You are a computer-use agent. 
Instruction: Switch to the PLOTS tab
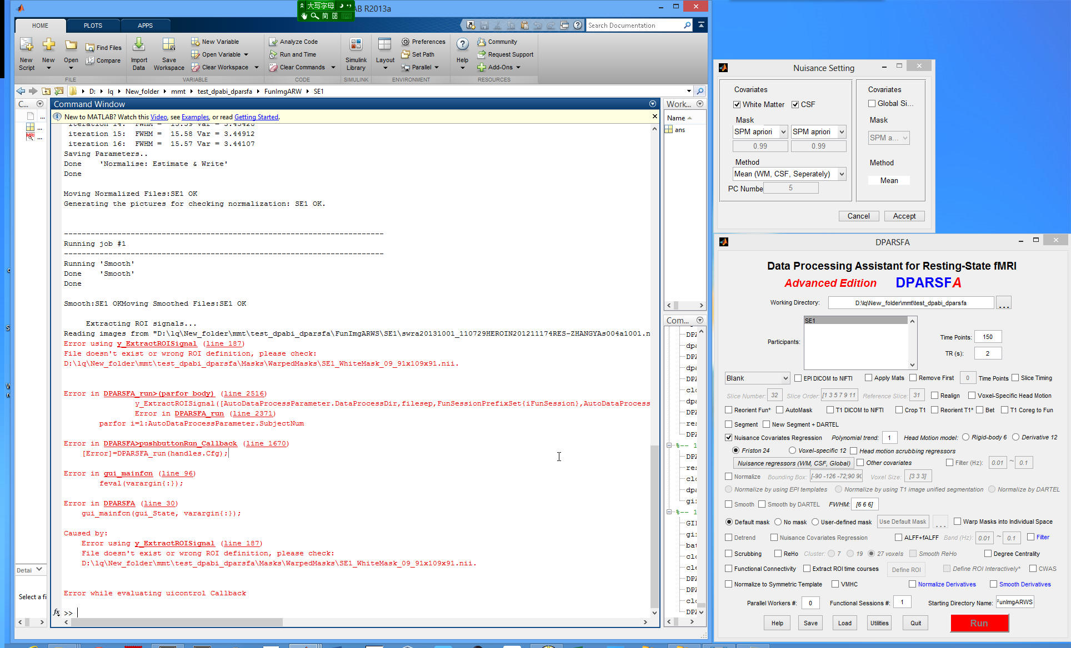point(93,26)
